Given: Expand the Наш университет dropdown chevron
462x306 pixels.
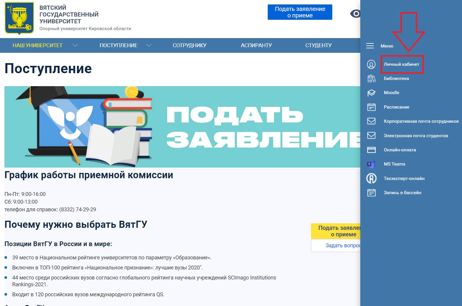Looking at the screenshot, I should pos(75,45).
